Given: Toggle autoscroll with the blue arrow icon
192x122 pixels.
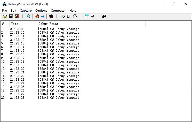Looking at the screenshot, I should pyautogui.click(x=43, y=17).
